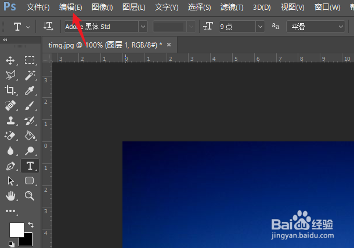The image size is (354, 248).
Task: Select the Crop tool
Action: 10,90
